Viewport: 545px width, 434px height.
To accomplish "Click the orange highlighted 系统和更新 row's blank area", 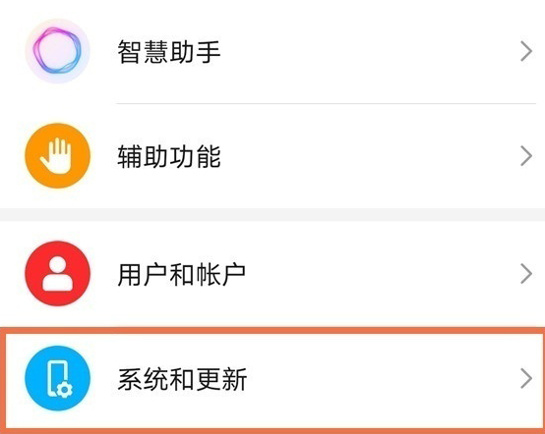I will (x=383, y=378).
